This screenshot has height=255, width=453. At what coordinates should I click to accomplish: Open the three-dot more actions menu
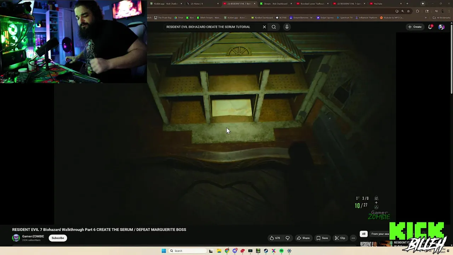coord(353,238)
